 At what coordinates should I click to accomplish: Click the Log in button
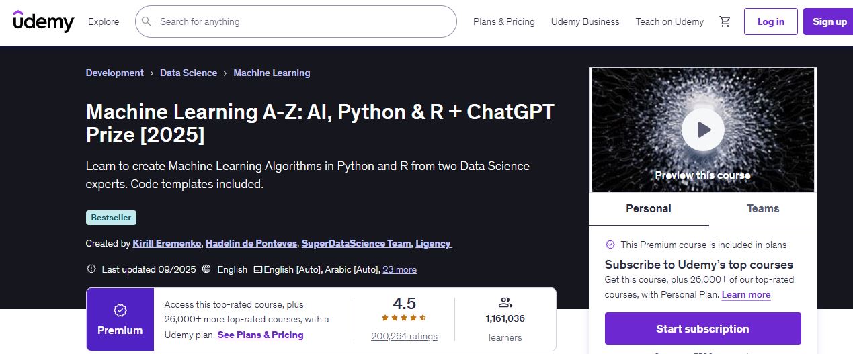pos(770,21)
